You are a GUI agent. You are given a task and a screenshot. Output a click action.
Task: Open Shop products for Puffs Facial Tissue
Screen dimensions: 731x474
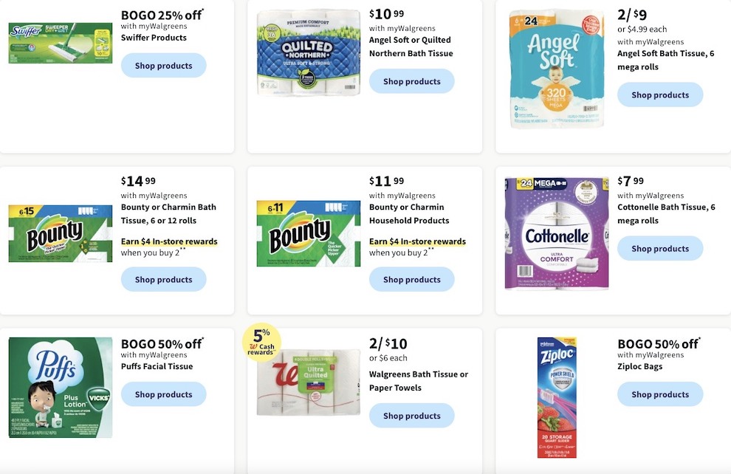pos(164,394)
